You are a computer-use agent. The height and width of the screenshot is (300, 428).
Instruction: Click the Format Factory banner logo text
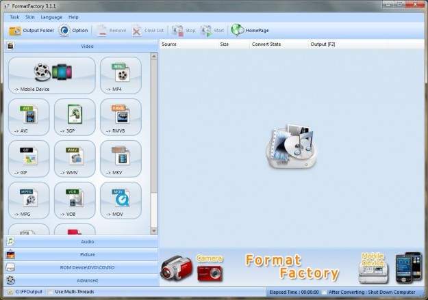point(292,267)
